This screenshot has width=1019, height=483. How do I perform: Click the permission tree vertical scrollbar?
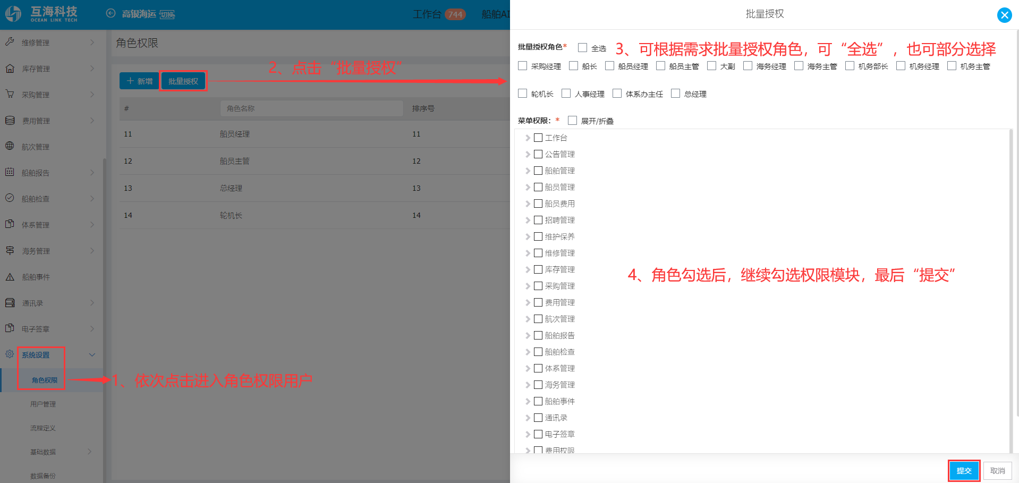(x=1011, y=290)
